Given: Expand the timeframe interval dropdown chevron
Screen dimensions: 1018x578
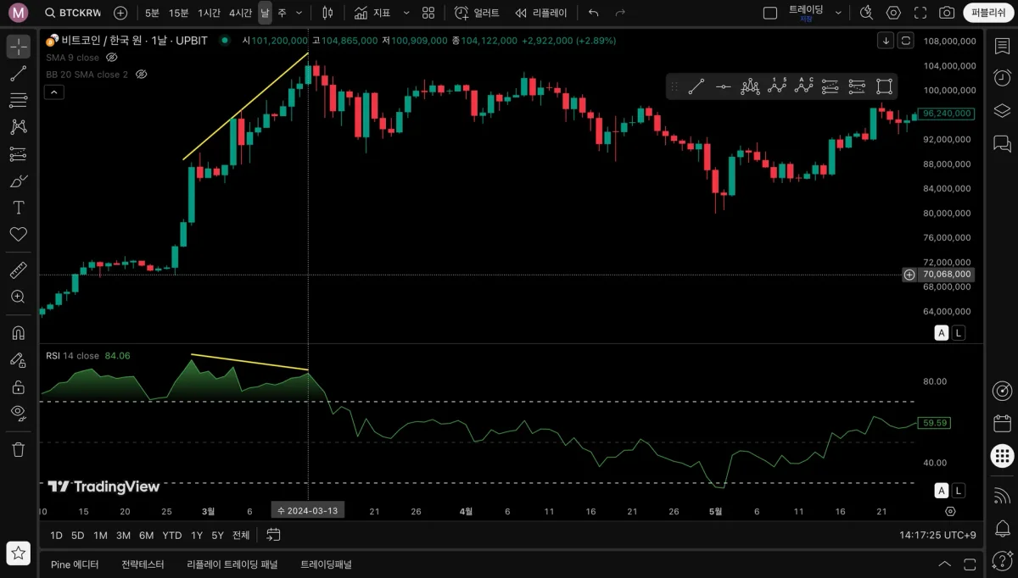Looking at the screenshot, I should 299,13.
